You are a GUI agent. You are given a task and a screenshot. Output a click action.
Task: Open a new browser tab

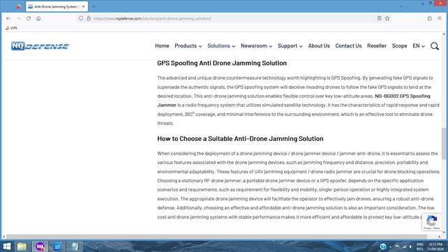pyautogui.click(x=94, y=6)
